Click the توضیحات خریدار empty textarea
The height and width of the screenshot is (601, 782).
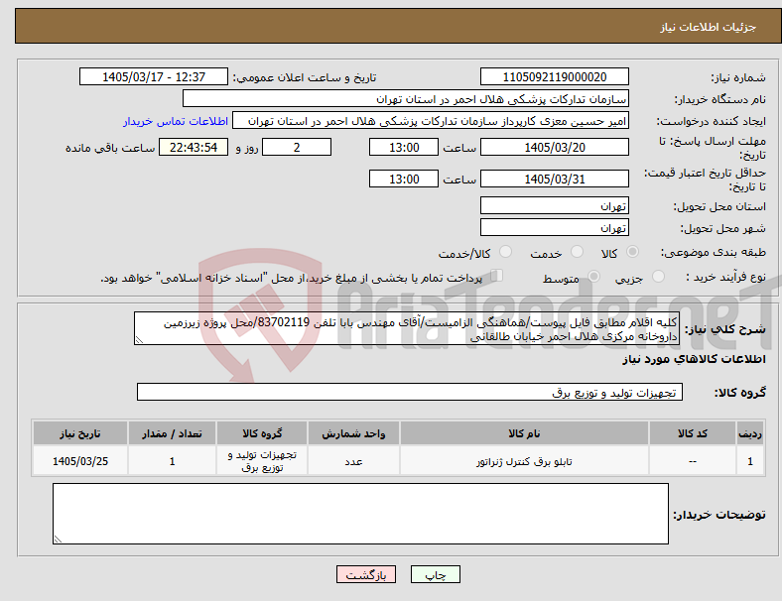click(360, 514)
